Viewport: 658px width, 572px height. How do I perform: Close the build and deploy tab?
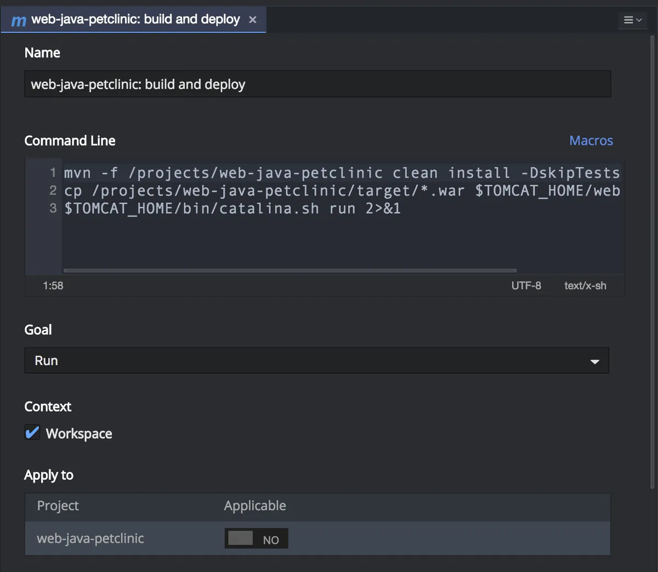253,20
